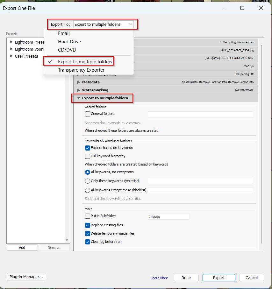Image resolution: width=272 pixels, height=289 pixels.
Task: Open the Learn More link
Action: tap(159, 278)
